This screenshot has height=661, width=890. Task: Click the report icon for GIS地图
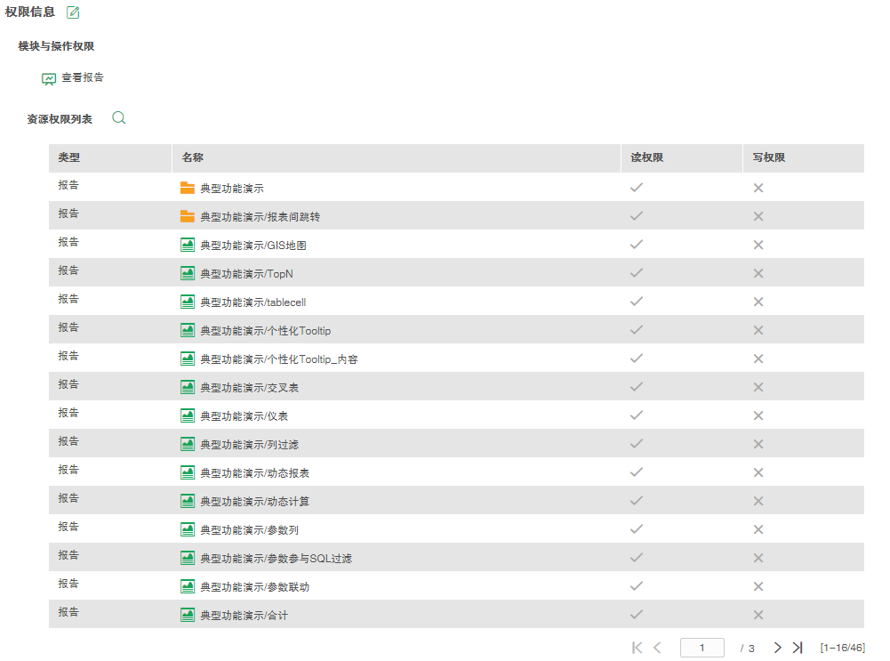pos(187,245)
